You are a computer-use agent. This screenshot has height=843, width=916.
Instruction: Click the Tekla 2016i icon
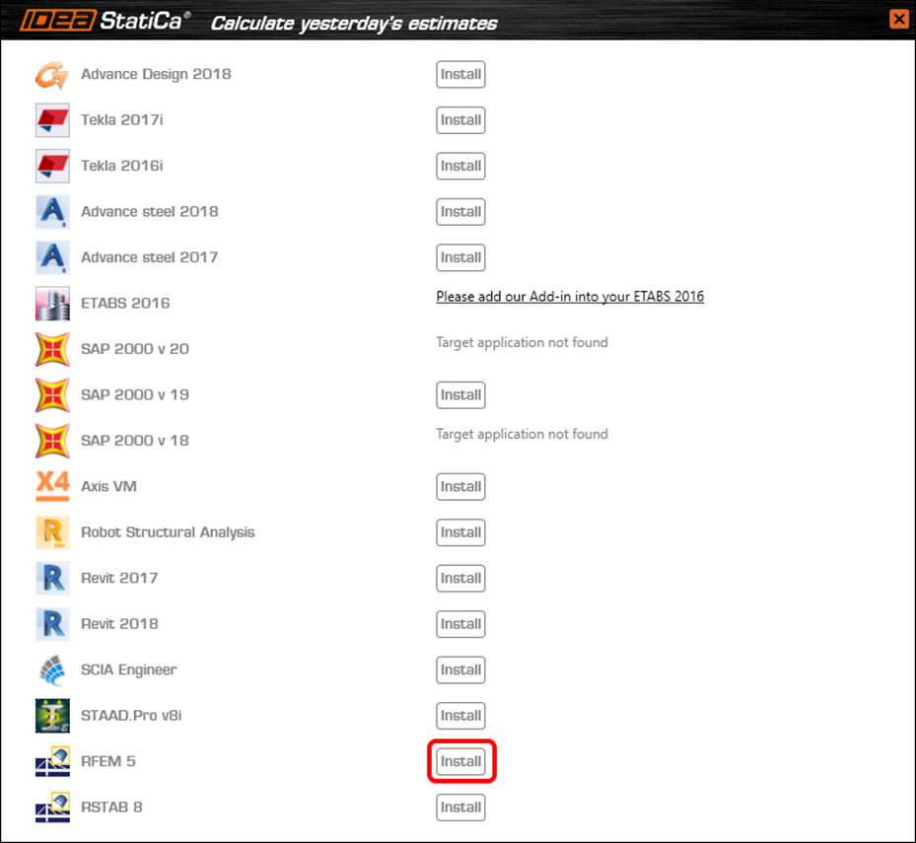(x=52, y=166)
